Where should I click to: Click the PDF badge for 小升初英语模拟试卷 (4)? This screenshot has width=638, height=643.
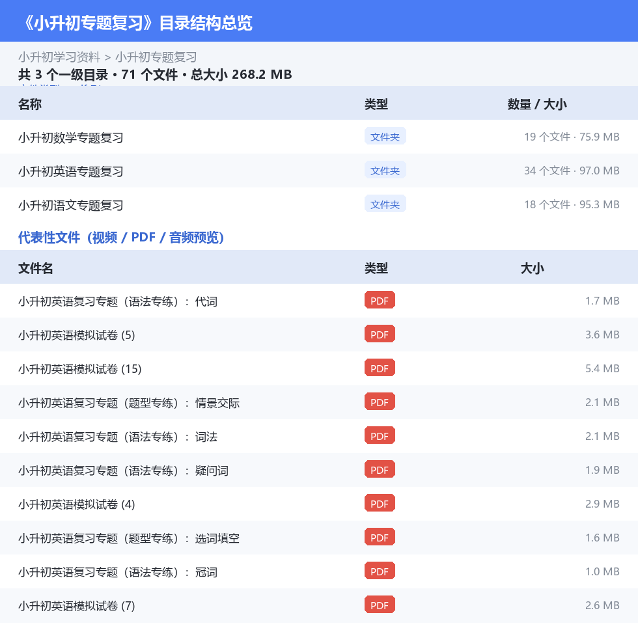380,503
